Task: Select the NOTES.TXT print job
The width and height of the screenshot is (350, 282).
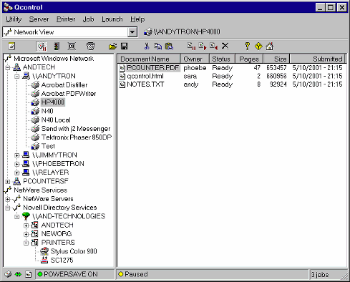Action: click(x=145, y=84)
